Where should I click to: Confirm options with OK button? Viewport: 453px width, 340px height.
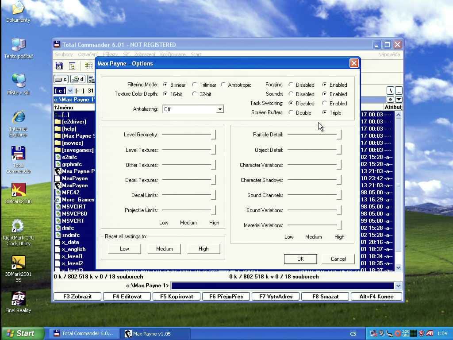(300, 259)
